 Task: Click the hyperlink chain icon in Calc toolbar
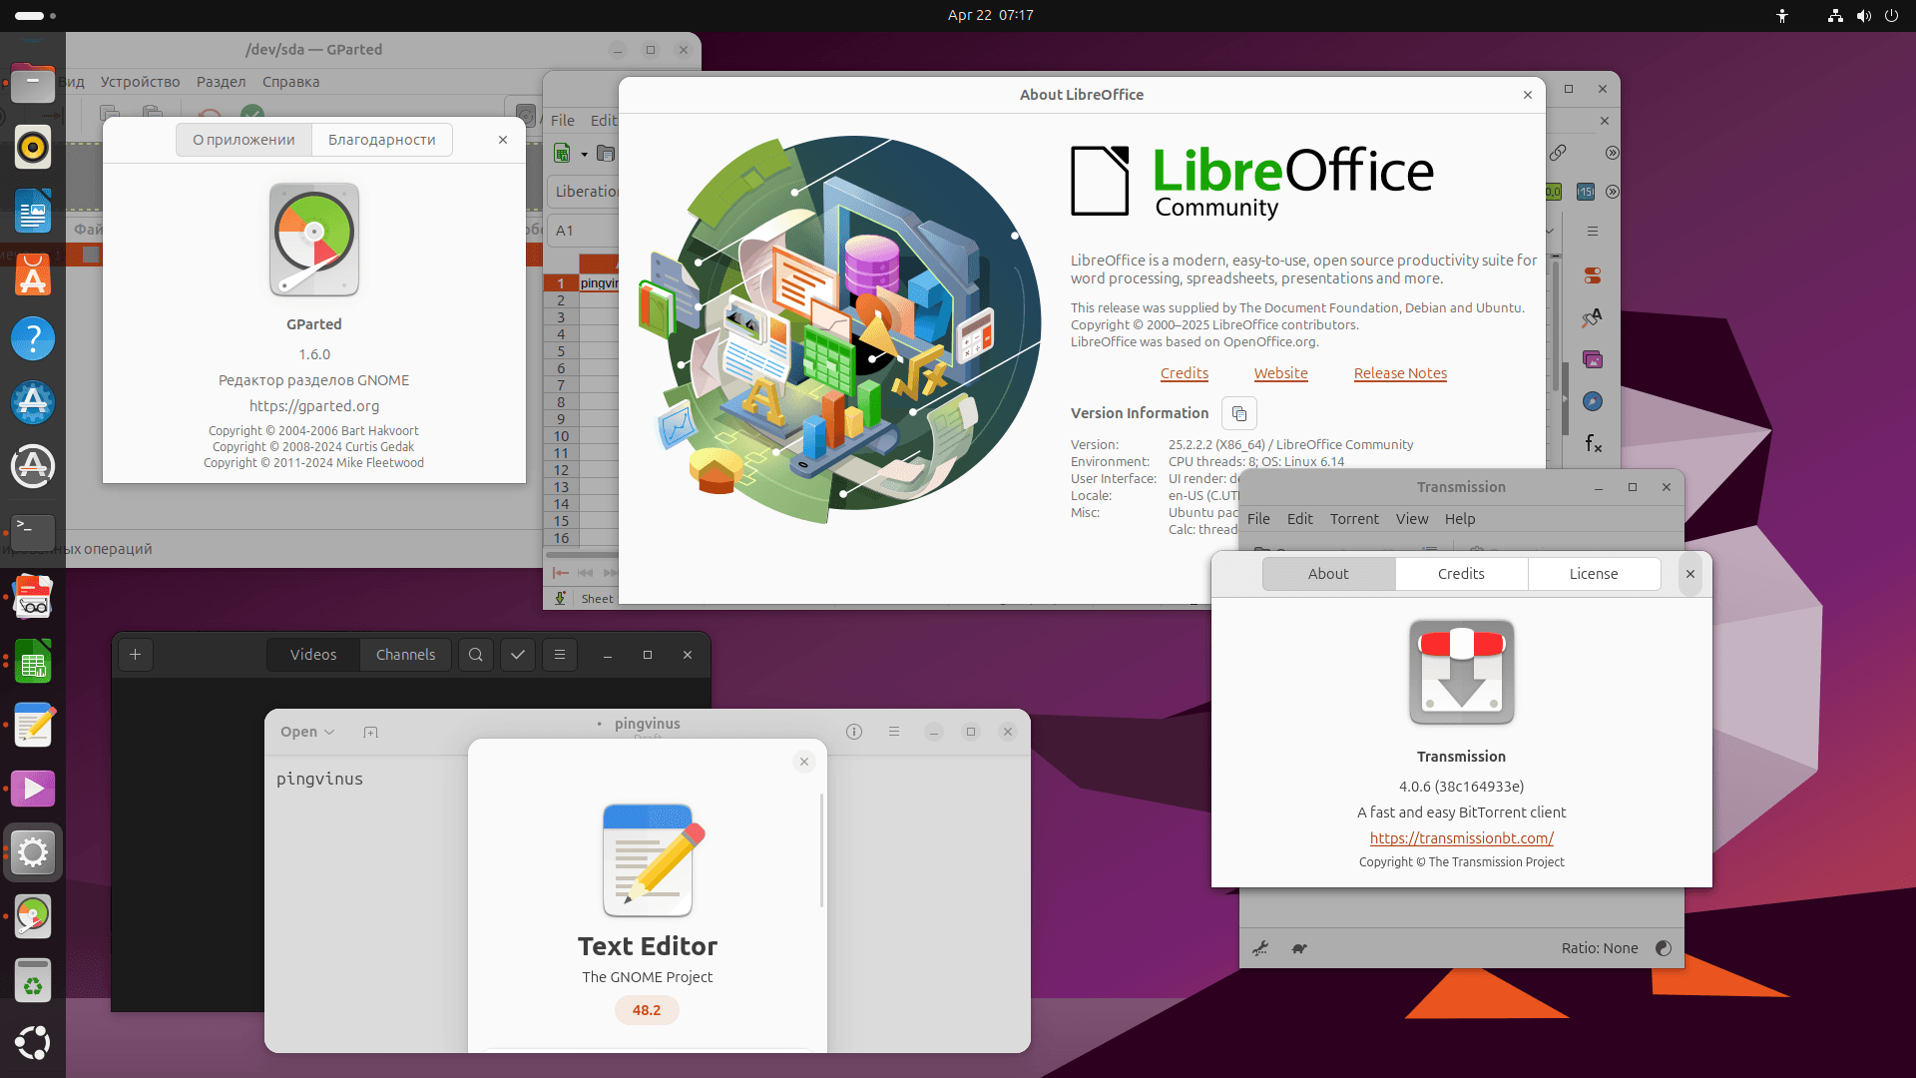coord(1558,153)
